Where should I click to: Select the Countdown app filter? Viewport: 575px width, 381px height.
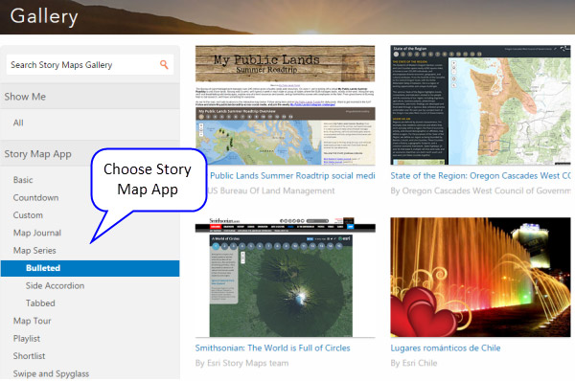click(35, 197)
